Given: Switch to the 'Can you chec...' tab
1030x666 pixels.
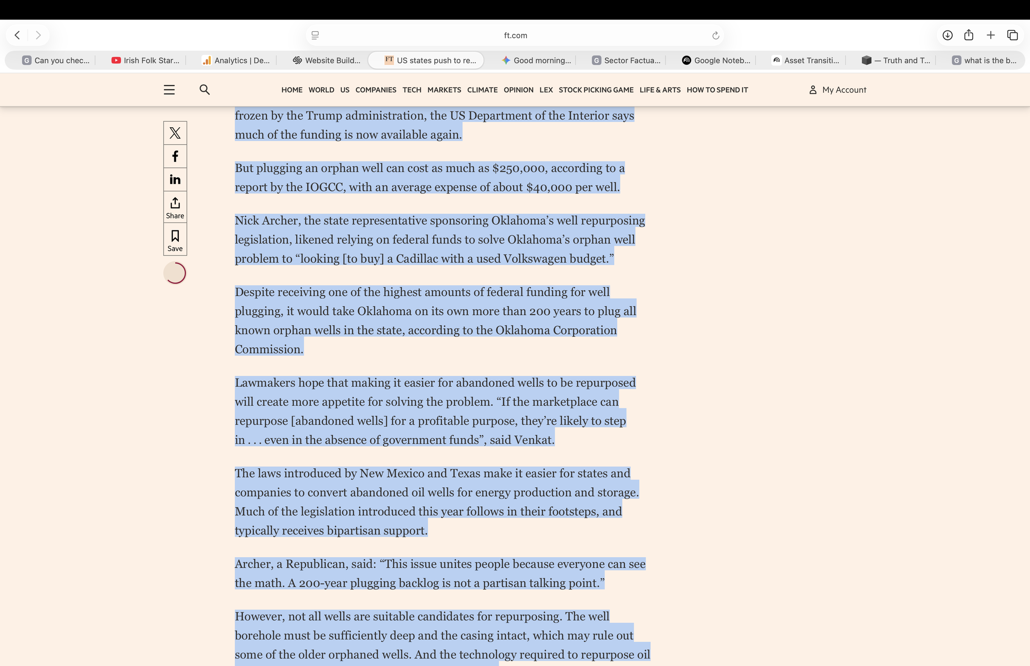Looking at the screenshot, I should coord(56,61).
